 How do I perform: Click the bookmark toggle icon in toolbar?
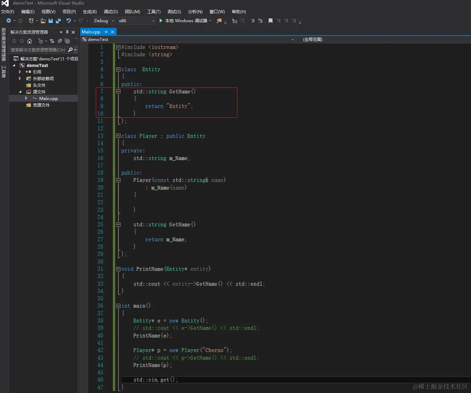pyautogui.click(x=270, y=21)
